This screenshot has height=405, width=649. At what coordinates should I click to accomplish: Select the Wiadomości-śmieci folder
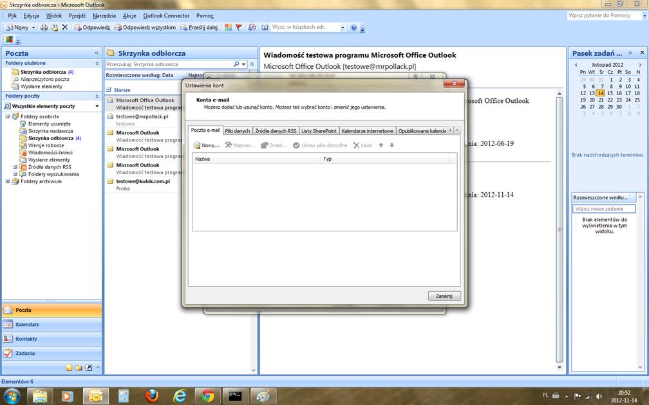pos(50,152)
